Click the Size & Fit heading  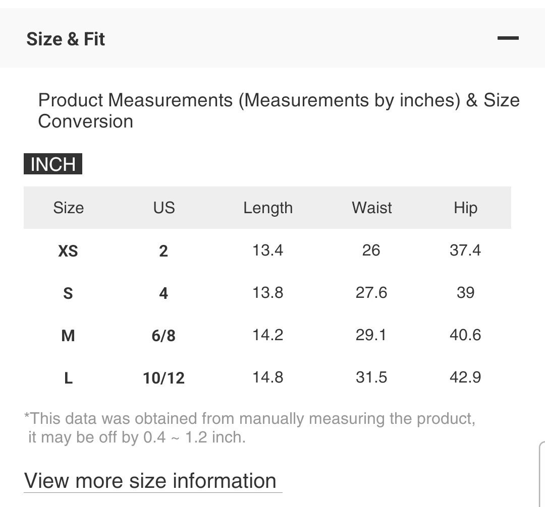point(66,39)
